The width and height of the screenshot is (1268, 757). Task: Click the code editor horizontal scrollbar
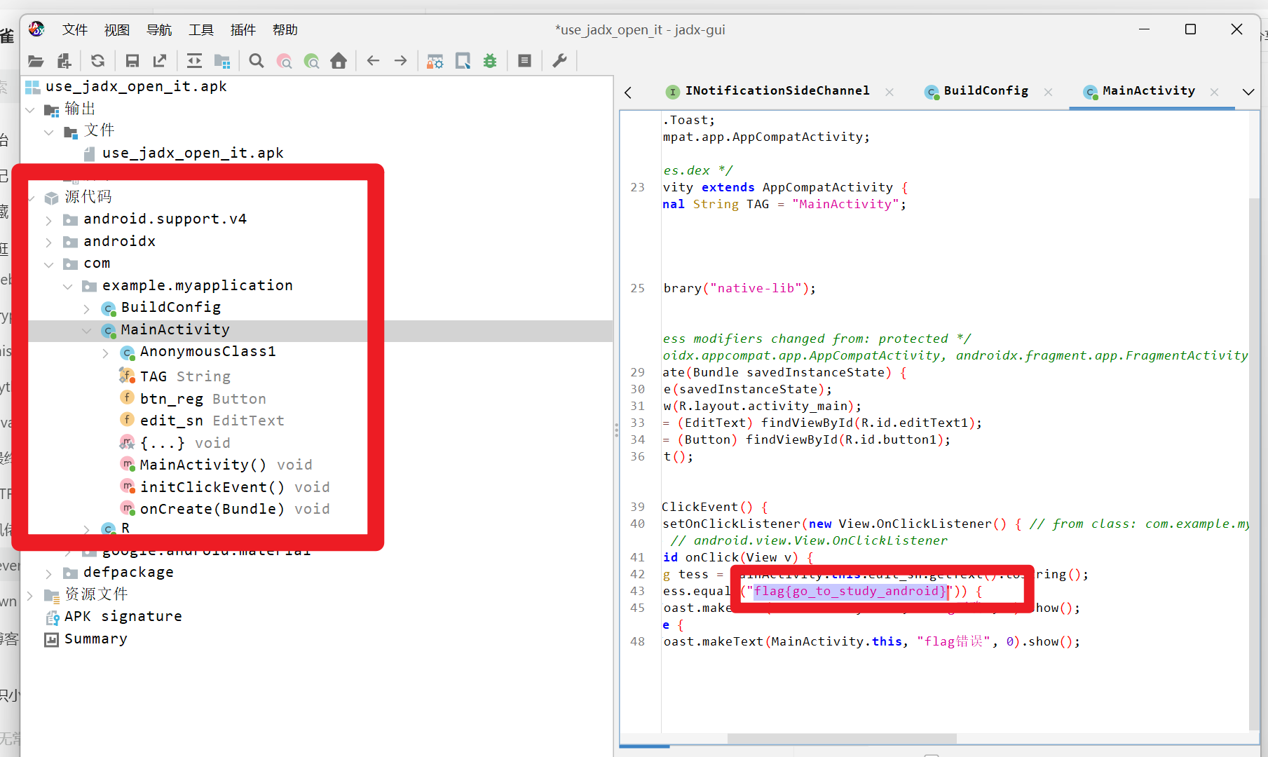tap(842, 739)
